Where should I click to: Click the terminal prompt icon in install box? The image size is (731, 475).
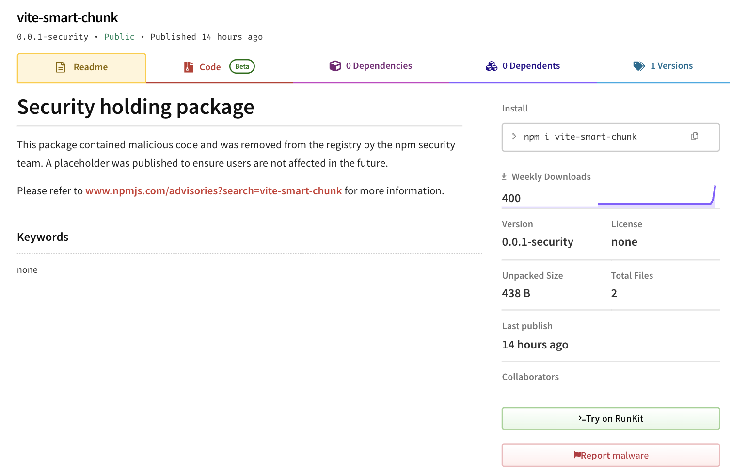click(x=513, y=136)
